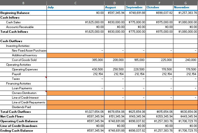Click Owners Distribution red comment indicator
This screenshot has height=133, width=198.
pos(46,91)
